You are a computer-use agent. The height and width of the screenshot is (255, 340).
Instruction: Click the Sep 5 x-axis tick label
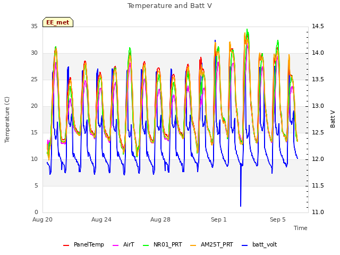278,219
